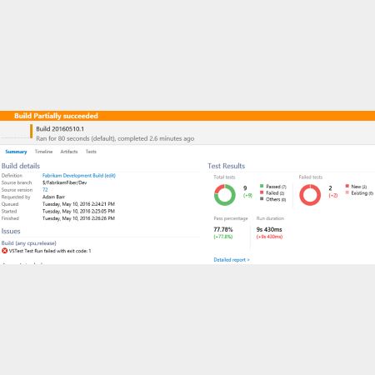This screenshot has height=375, width=375.
Task: Click the Build Partially succeeded orange banner
Action: 187,116
